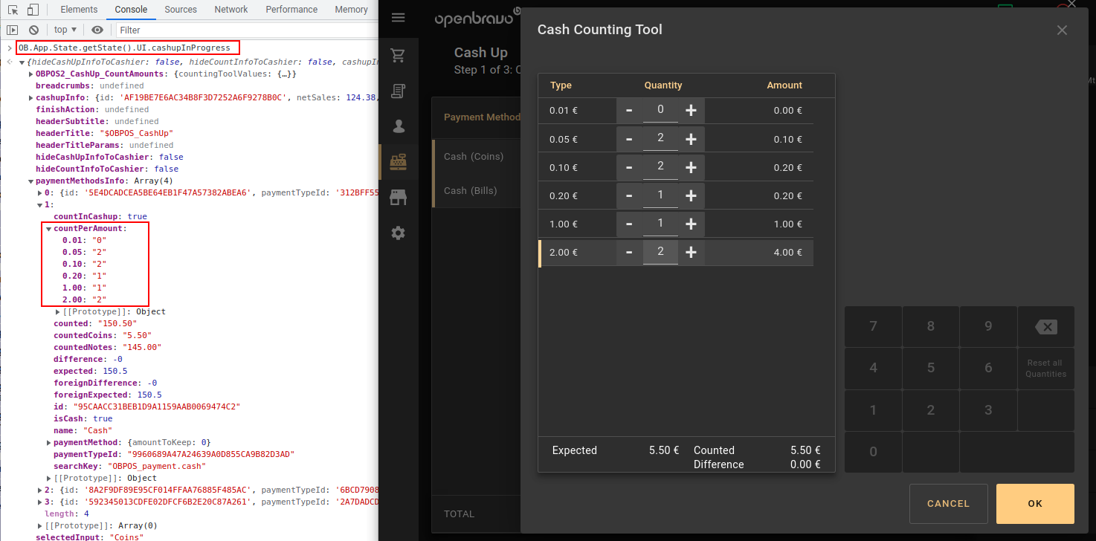Open the store sidebar icon

click(398, 197)
